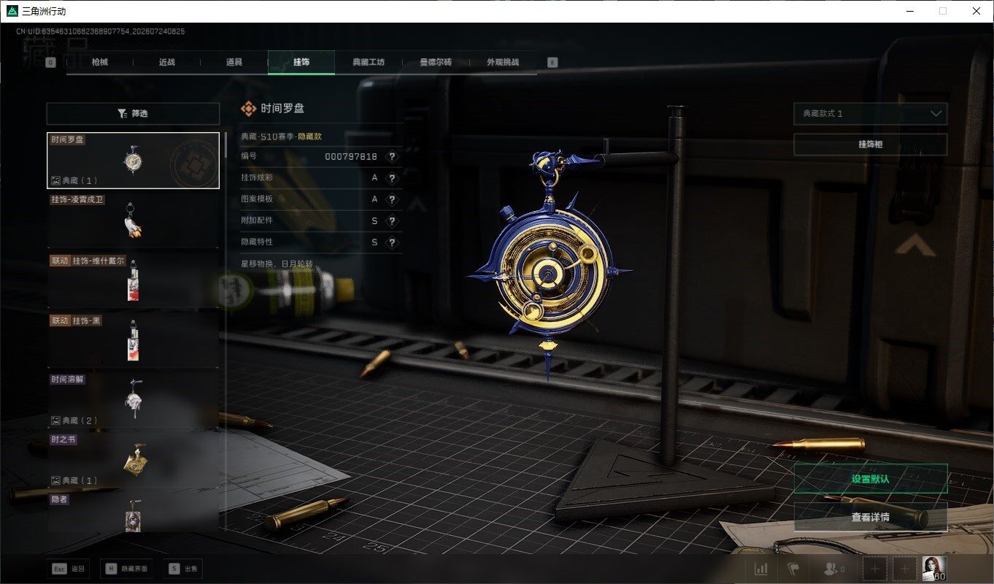Image resolution: width=994 pixels, height=584 pixels.
Task: Open the statistics bar-chart icon
Action: click(x=761, y=569)
